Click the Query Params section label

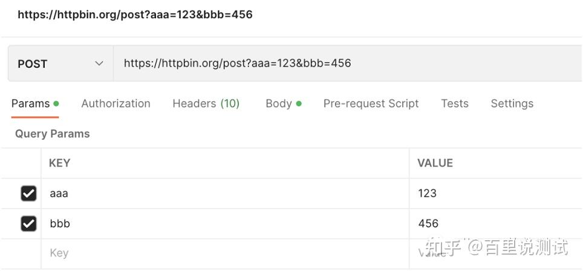[x=52, y=134]
